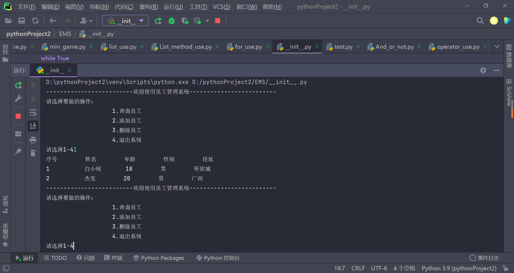
Task: Switch to And_or_not.py editor tab
Action: tap(394, 47)
